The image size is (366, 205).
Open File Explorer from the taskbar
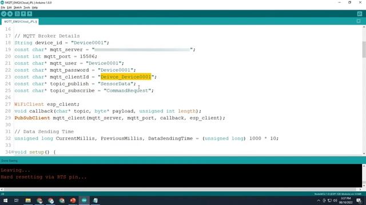tap(28, 200)
